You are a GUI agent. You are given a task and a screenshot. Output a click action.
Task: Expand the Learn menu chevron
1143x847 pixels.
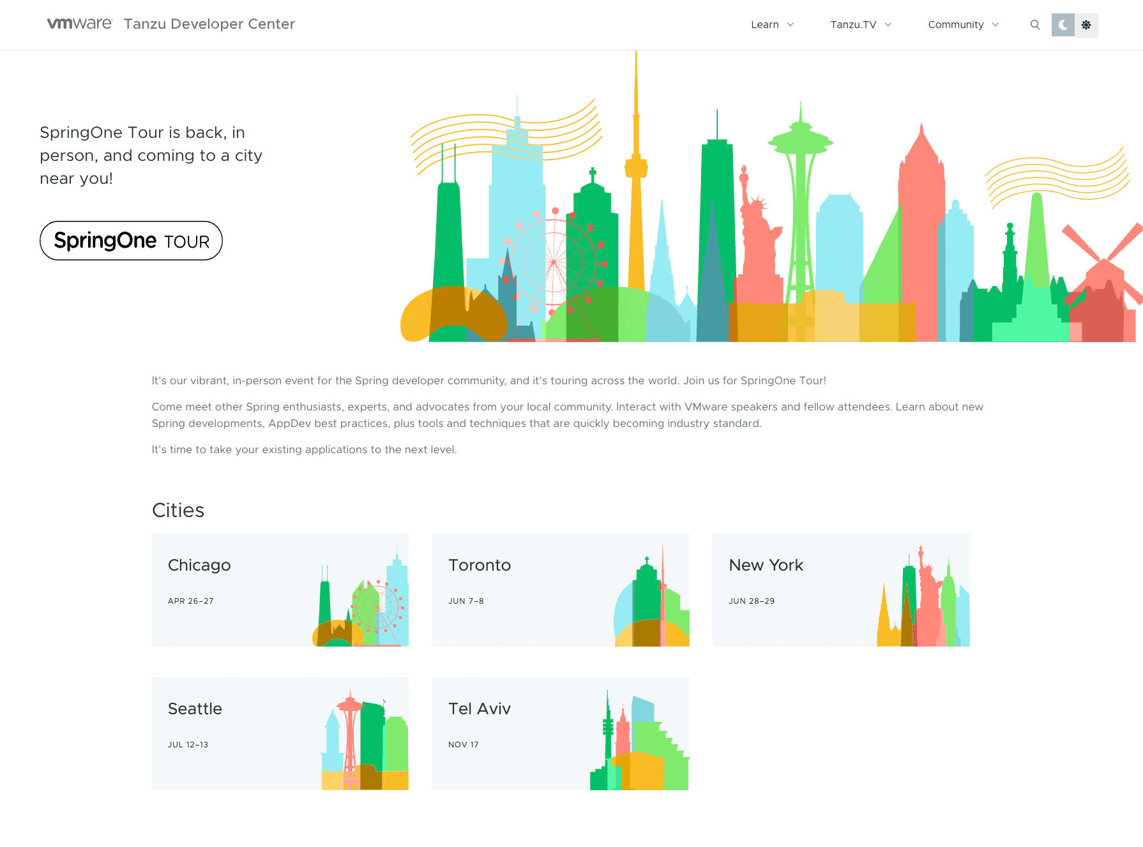791,25
